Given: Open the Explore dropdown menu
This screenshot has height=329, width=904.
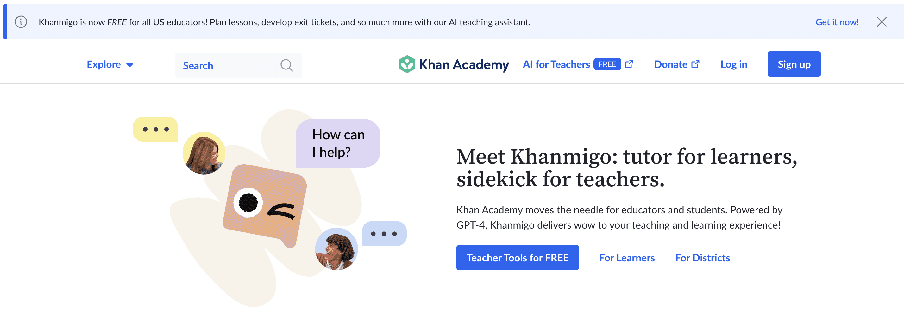Looking at the screenshot, I should [104, 64].
